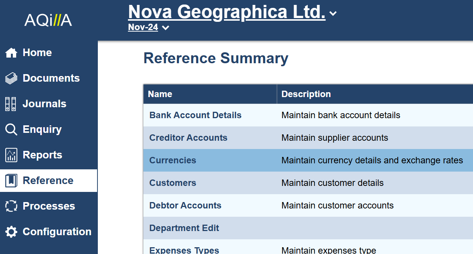Open the Department Edit link
This screenshot has height=254, width=473.
coord(184,228)
